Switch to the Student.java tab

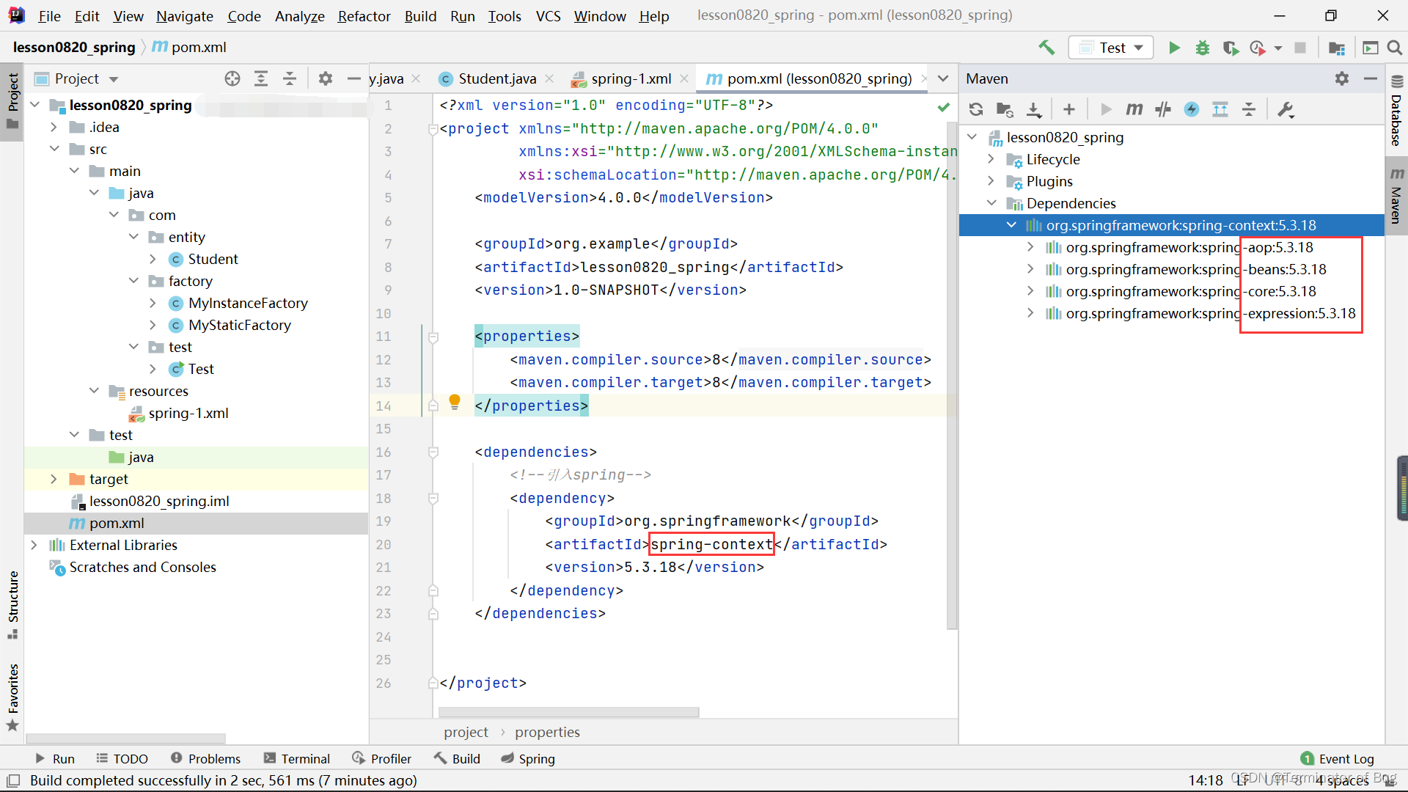(496, 78)
